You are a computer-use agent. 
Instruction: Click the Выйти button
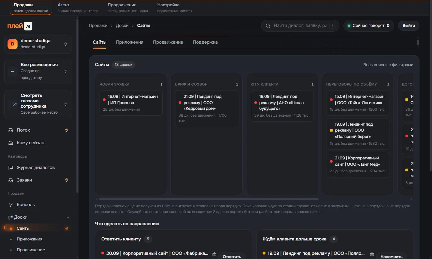click(x=409, y=26)
